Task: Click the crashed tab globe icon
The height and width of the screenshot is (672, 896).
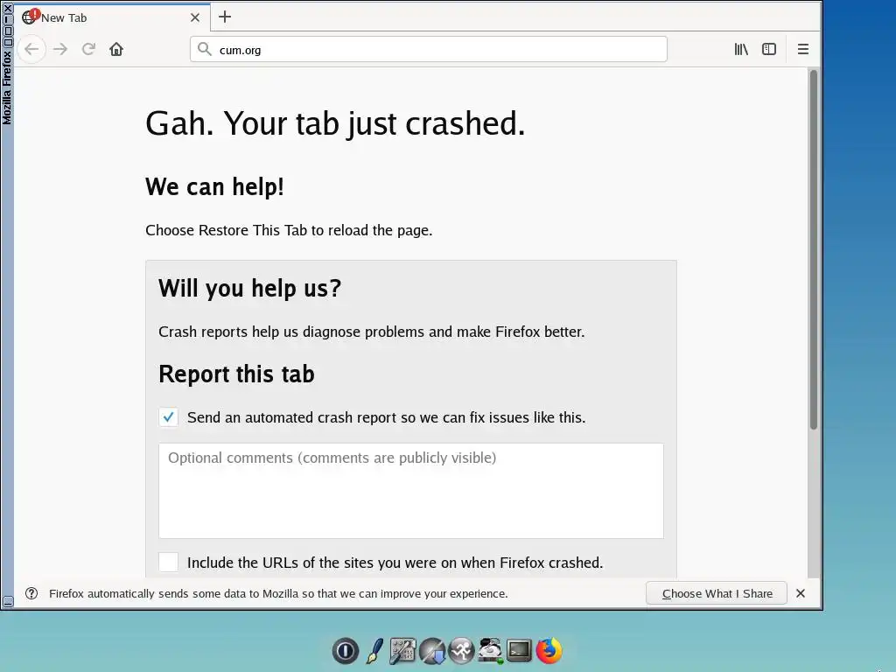Action: click(29, 17)
